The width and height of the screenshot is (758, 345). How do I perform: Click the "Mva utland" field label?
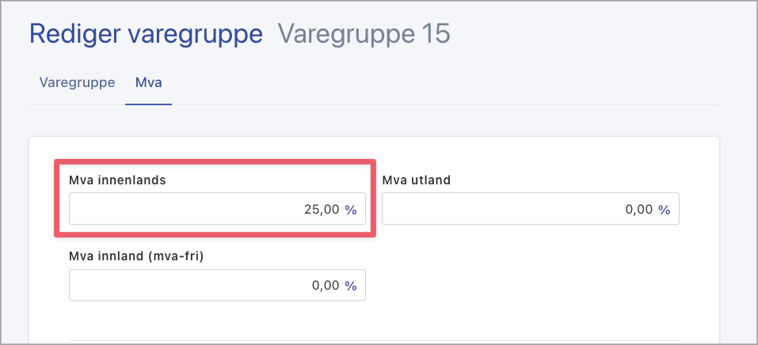tap(416, 180)
